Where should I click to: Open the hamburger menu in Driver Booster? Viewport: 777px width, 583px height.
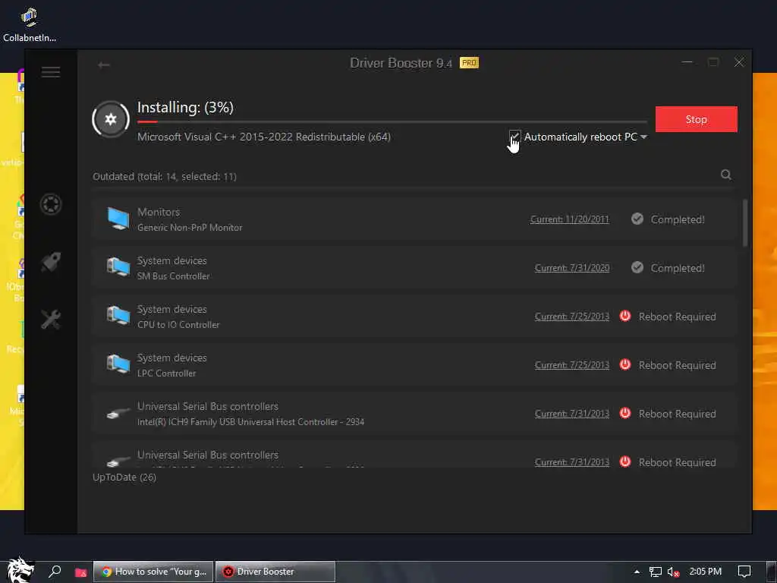51,72
